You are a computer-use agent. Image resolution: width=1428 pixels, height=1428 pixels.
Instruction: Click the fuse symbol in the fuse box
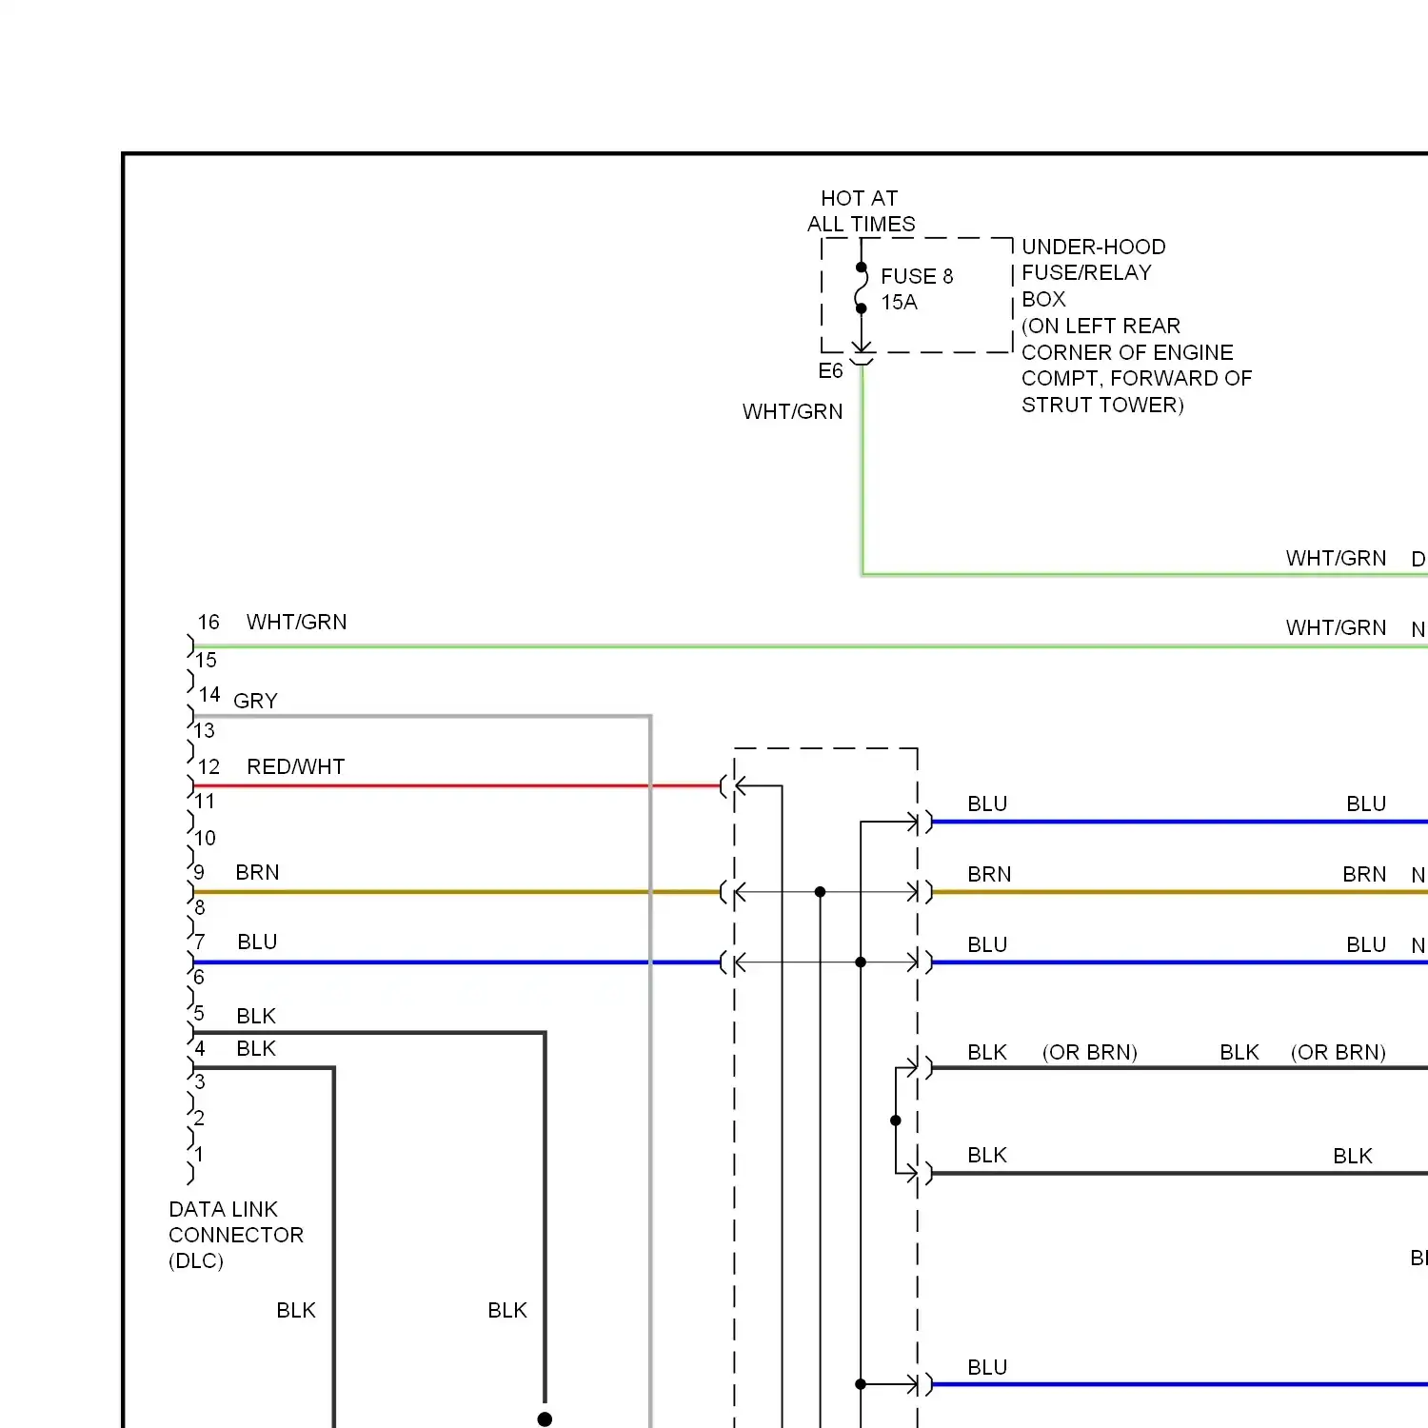tap(861, 288)
